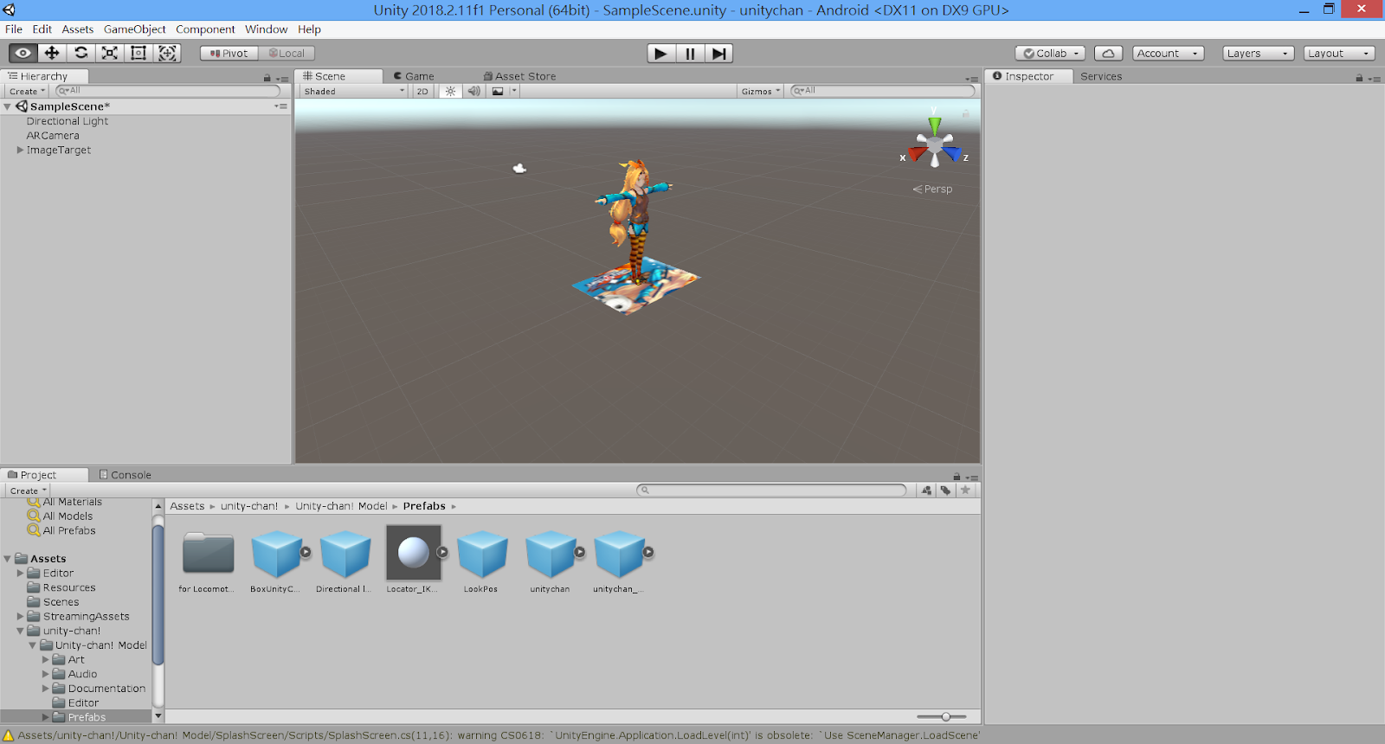Toggle 2D scene view mode

click(422, 91)
